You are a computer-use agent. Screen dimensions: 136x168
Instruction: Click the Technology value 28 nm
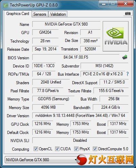coord(45,41)
